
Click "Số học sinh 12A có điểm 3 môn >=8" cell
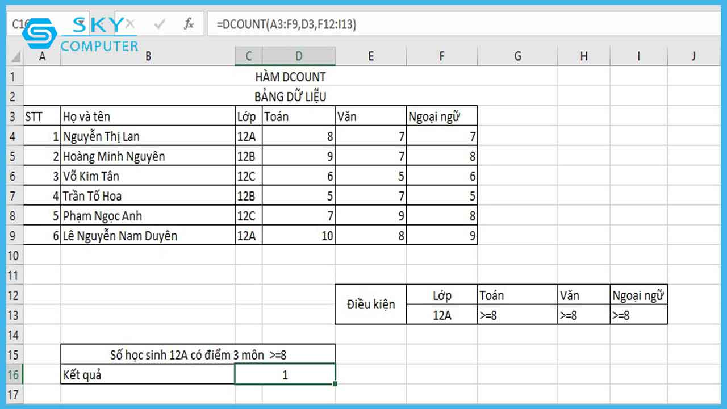198,354
